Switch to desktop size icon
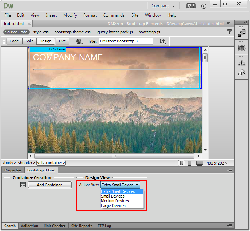This screenshot has width=250, height=231. tap(199, 163)
